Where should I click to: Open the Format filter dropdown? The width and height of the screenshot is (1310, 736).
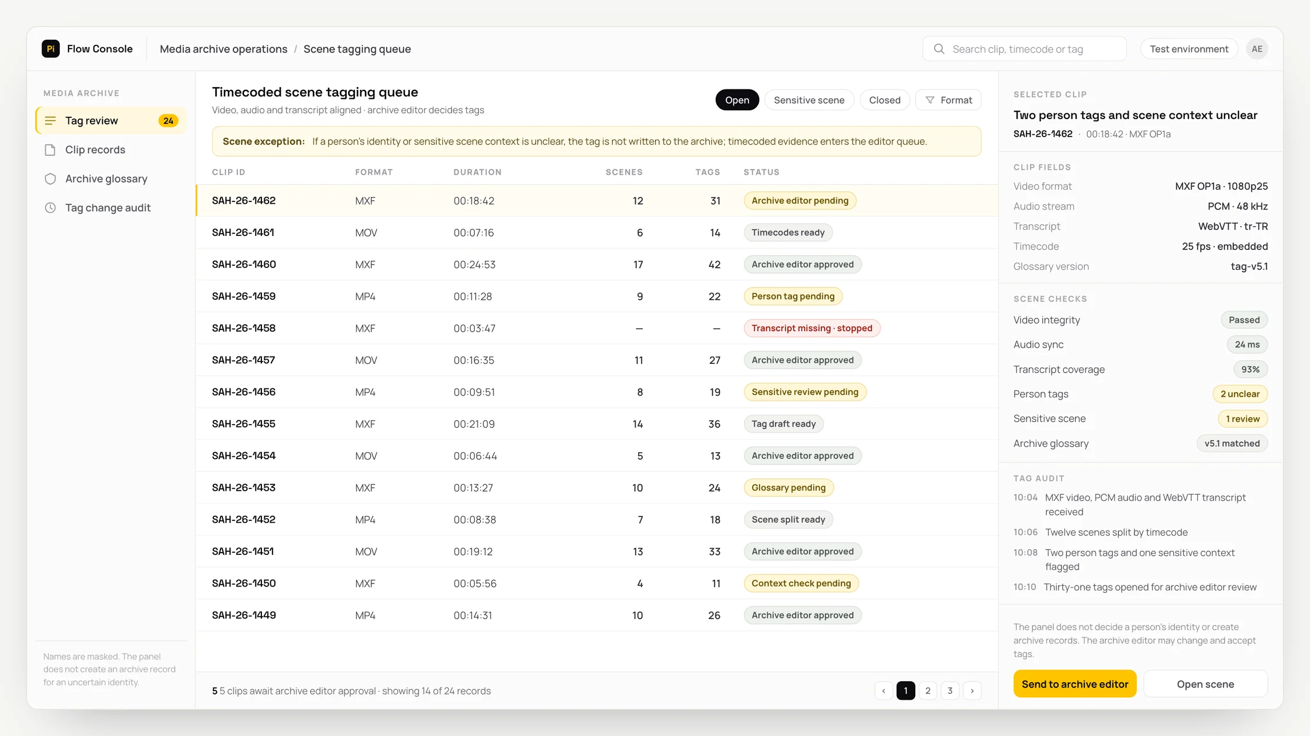pos(948,100)
